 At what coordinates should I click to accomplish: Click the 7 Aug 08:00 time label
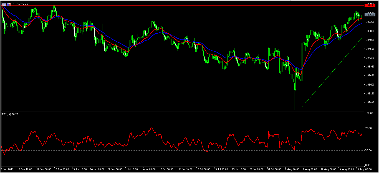pos(310,169)
